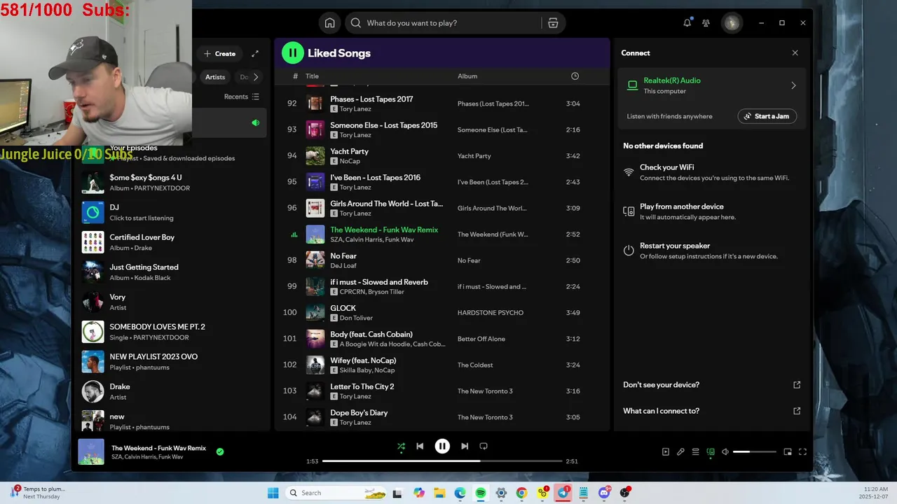Image resolution: width=897 pixels, height=504 pixels.
Task: Remove current song from Liked Songs checkmark
Action: 220,452
